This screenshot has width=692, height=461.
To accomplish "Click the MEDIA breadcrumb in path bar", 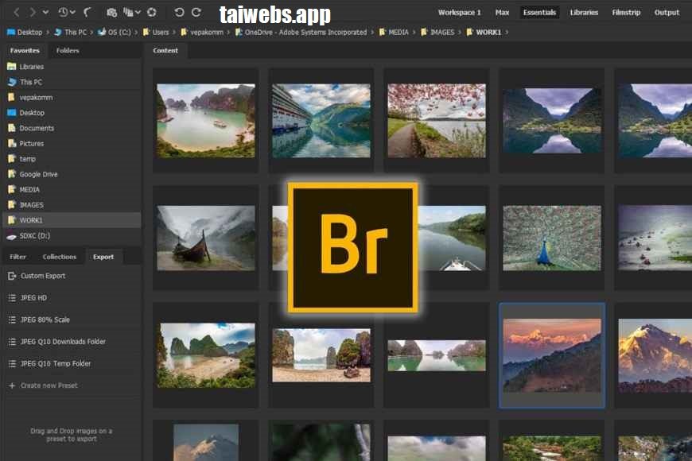I will pos(394,33).
